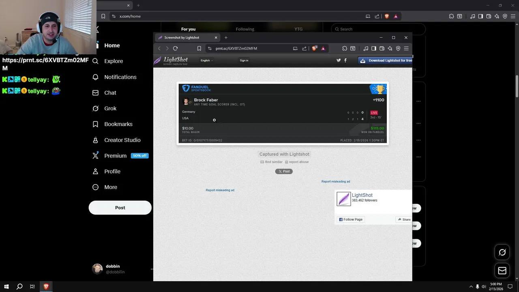
Task: Click the FanDuel bet slip screenshot image
Action: pos(283,114)
